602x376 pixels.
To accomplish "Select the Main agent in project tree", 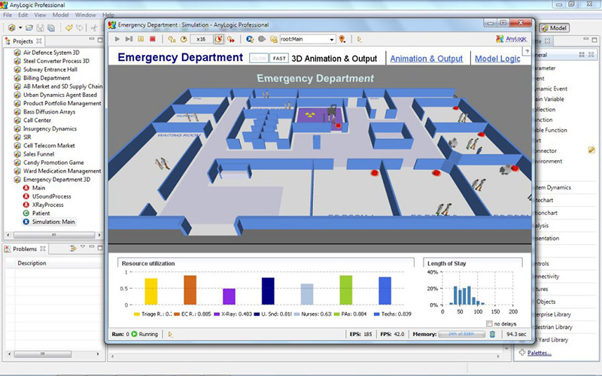I will coord(38,188).
